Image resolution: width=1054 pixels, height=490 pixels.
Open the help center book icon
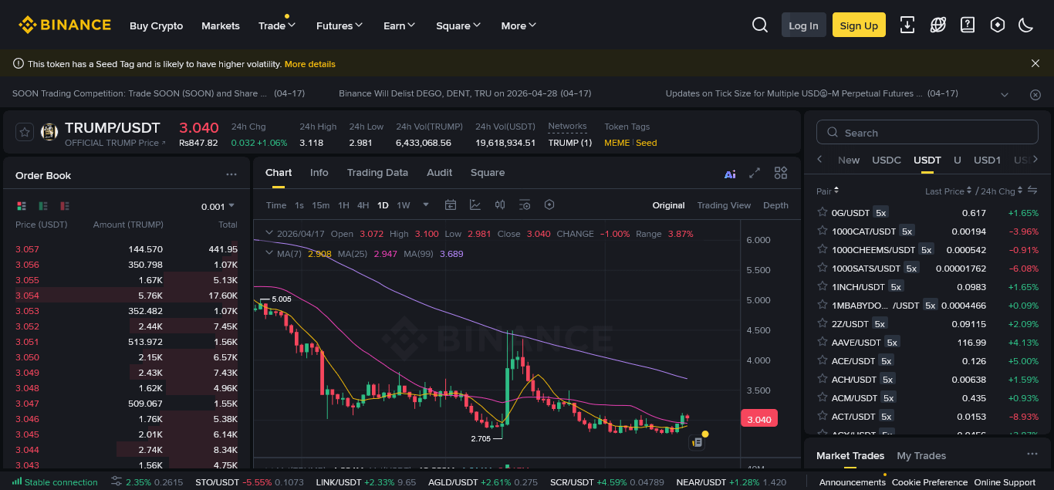tap(968, 25)
